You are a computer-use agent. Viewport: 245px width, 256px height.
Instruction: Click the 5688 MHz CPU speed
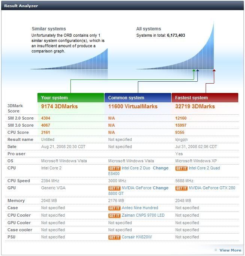pos(184,181)
